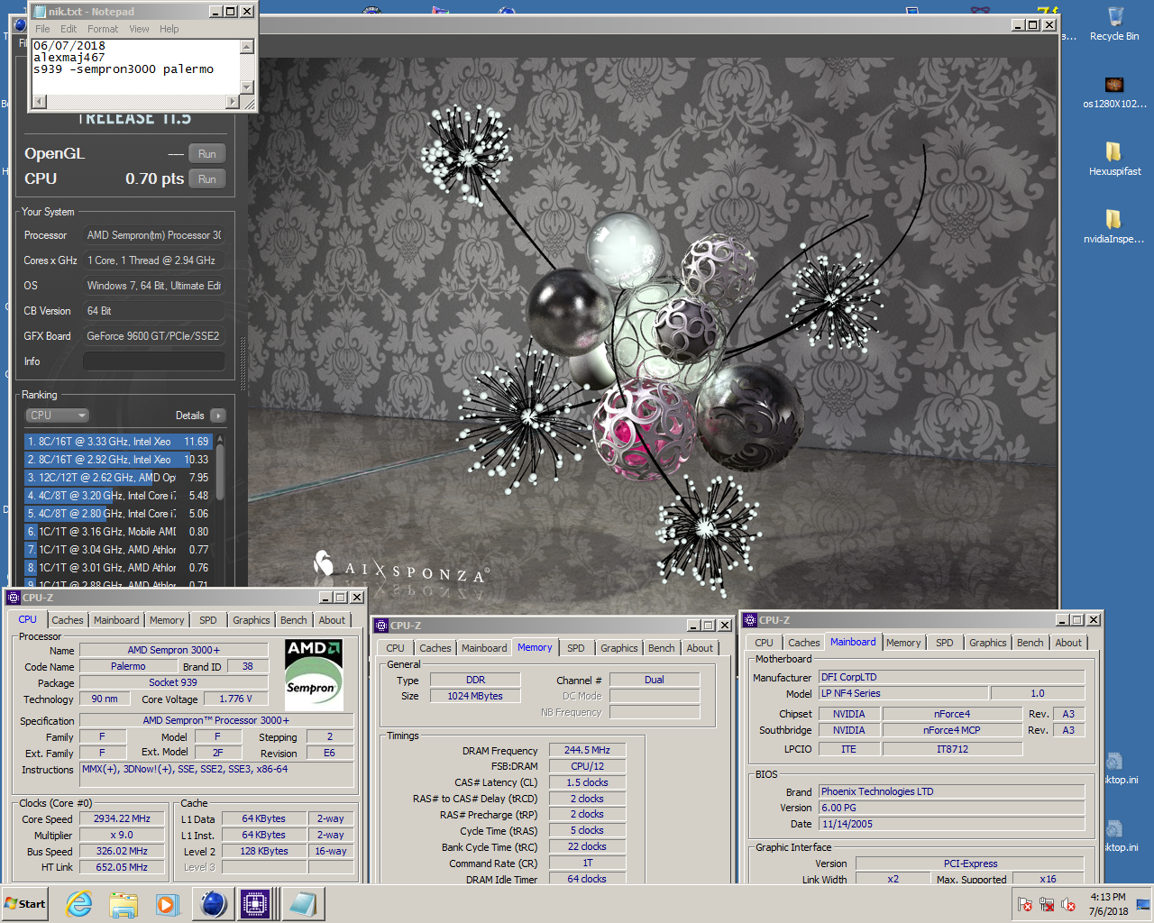The height and width of the screenshot is (923, 1154).
Task: Open the Edit menu in Notepad
Action: pos(69,29)
